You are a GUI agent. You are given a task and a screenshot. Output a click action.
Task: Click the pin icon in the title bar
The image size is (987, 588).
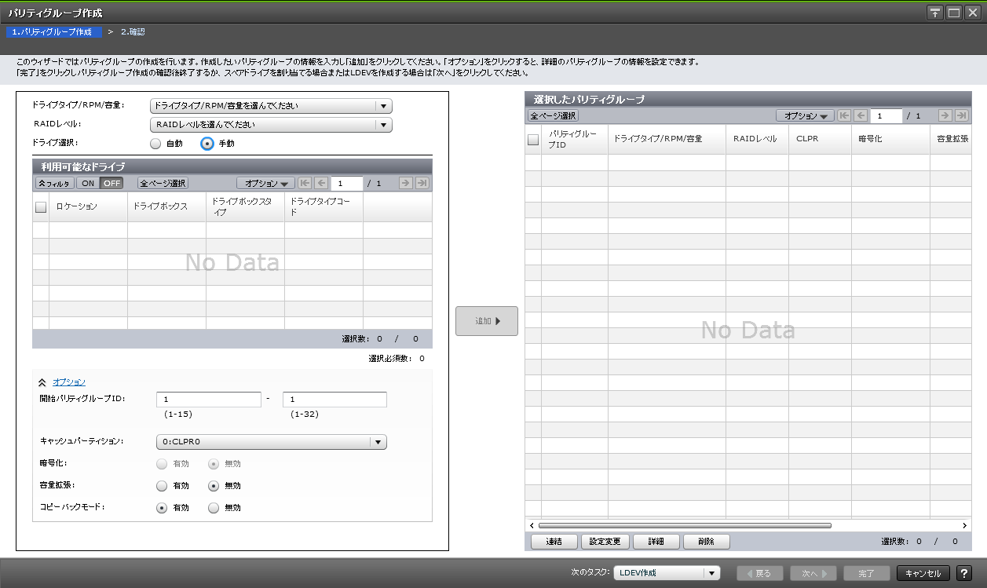934,12
